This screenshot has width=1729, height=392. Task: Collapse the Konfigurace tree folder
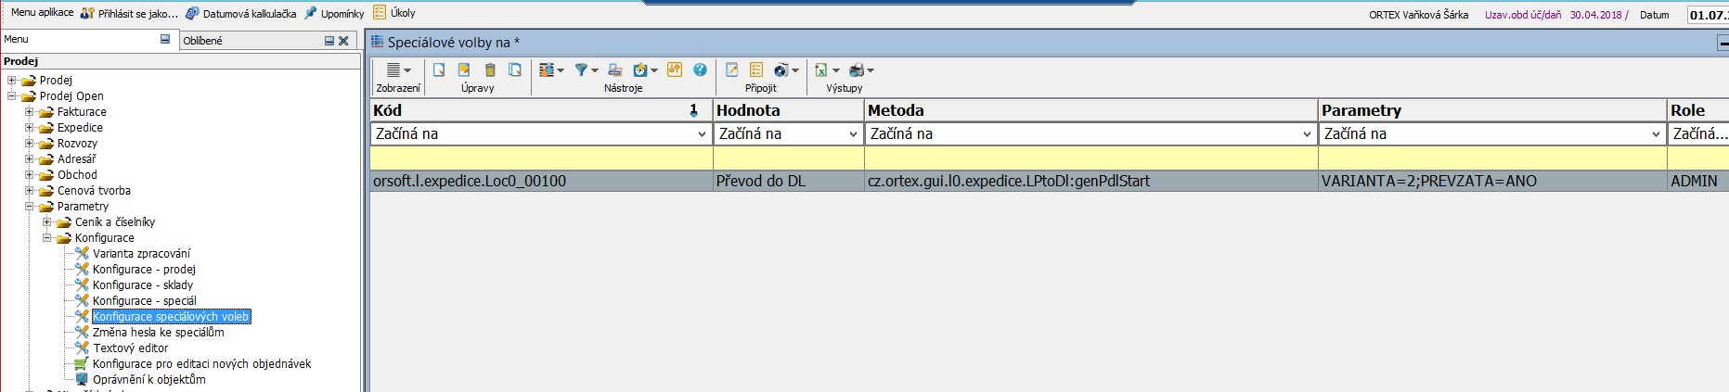[47, 238]
